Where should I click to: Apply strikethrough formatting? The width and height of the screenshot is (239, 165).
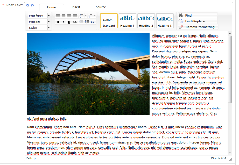click(x=75, y=22)
